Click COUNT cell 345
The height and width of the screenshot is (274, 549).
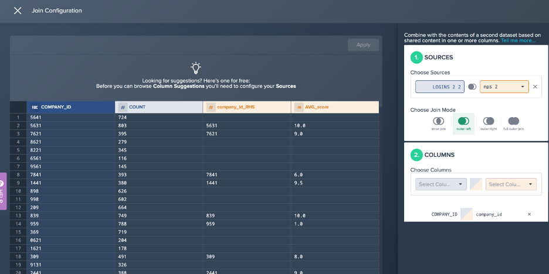[x=159, y=150]
